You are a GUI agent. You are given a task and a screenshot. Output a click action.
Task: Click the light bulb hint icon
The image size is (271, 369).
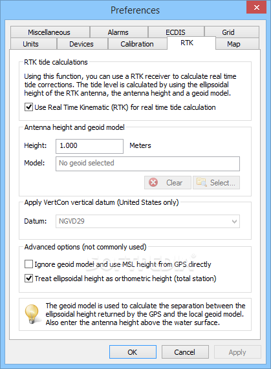click(x=32, y=314)
